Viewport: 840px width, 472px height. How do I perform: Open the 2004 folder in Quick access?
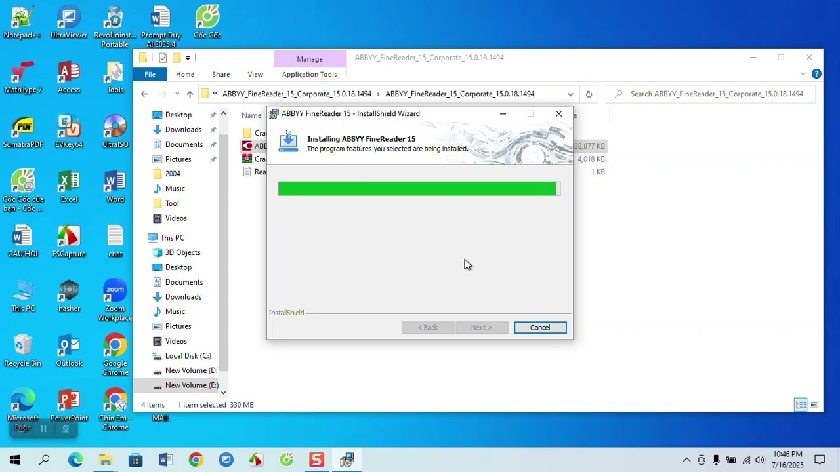[166, 174]
